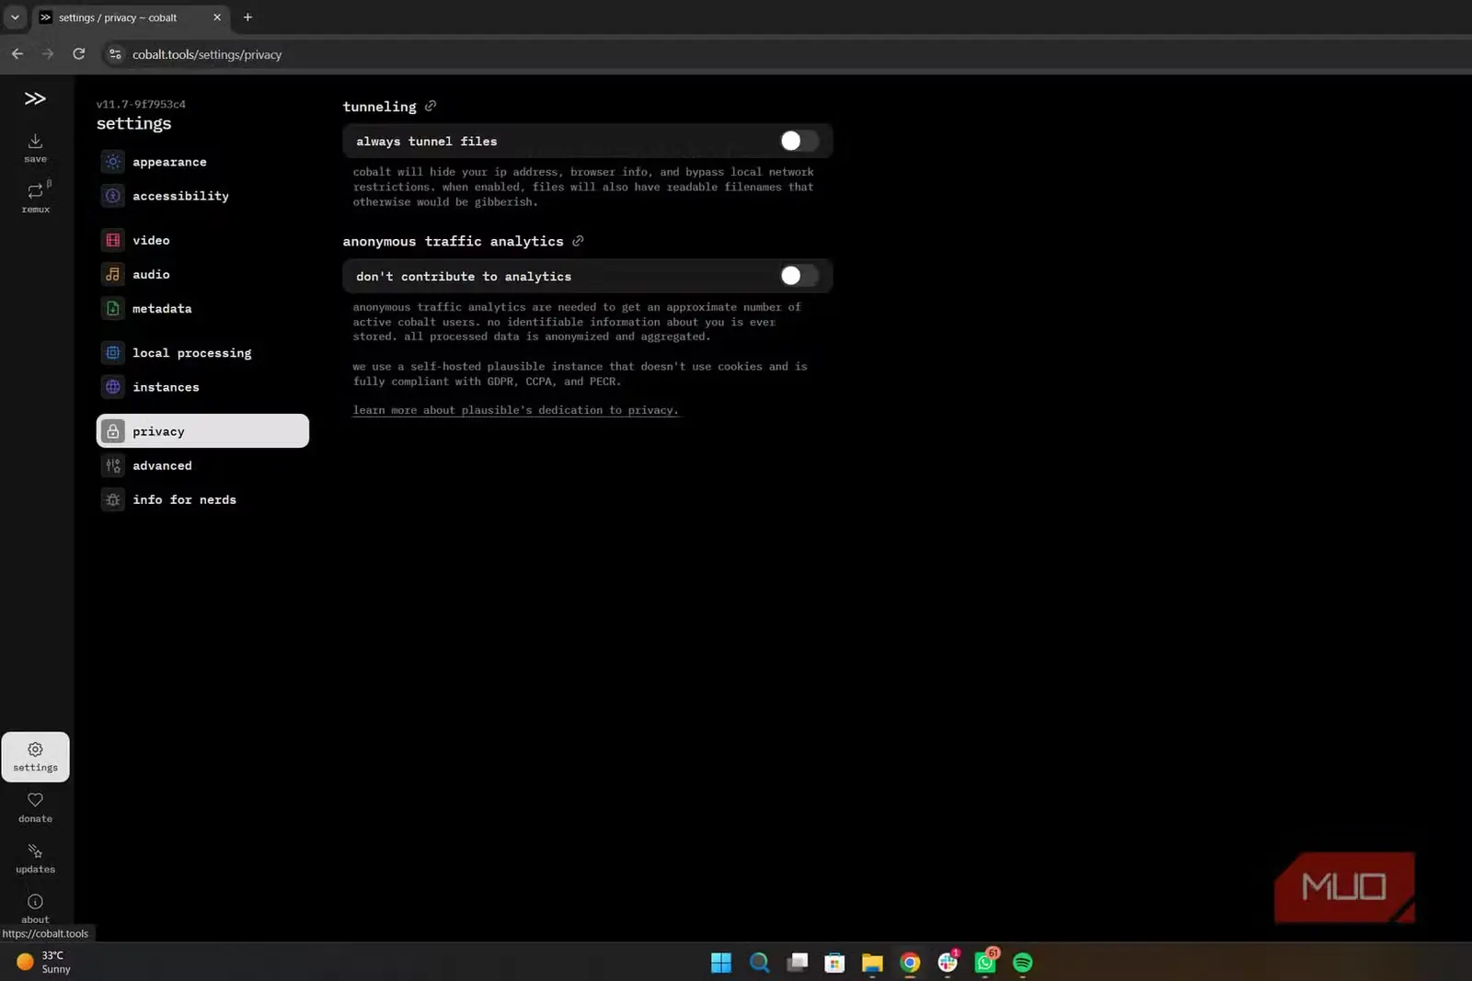Open File Explorer from the taskbar
1472x981 pixels.
(872, 963)
